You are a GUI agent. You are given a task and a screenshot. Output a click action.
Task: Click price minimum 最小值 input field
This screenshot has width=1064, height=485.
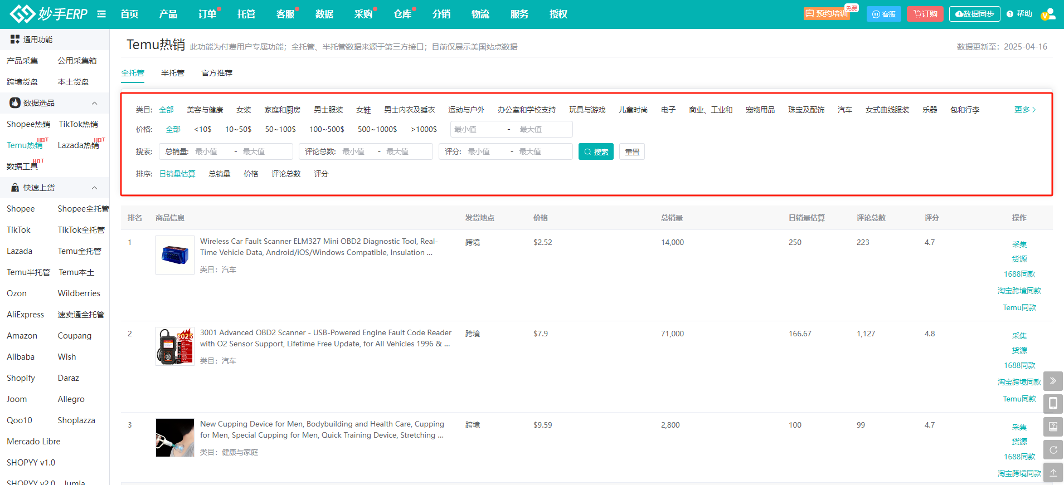coord(477,129)
